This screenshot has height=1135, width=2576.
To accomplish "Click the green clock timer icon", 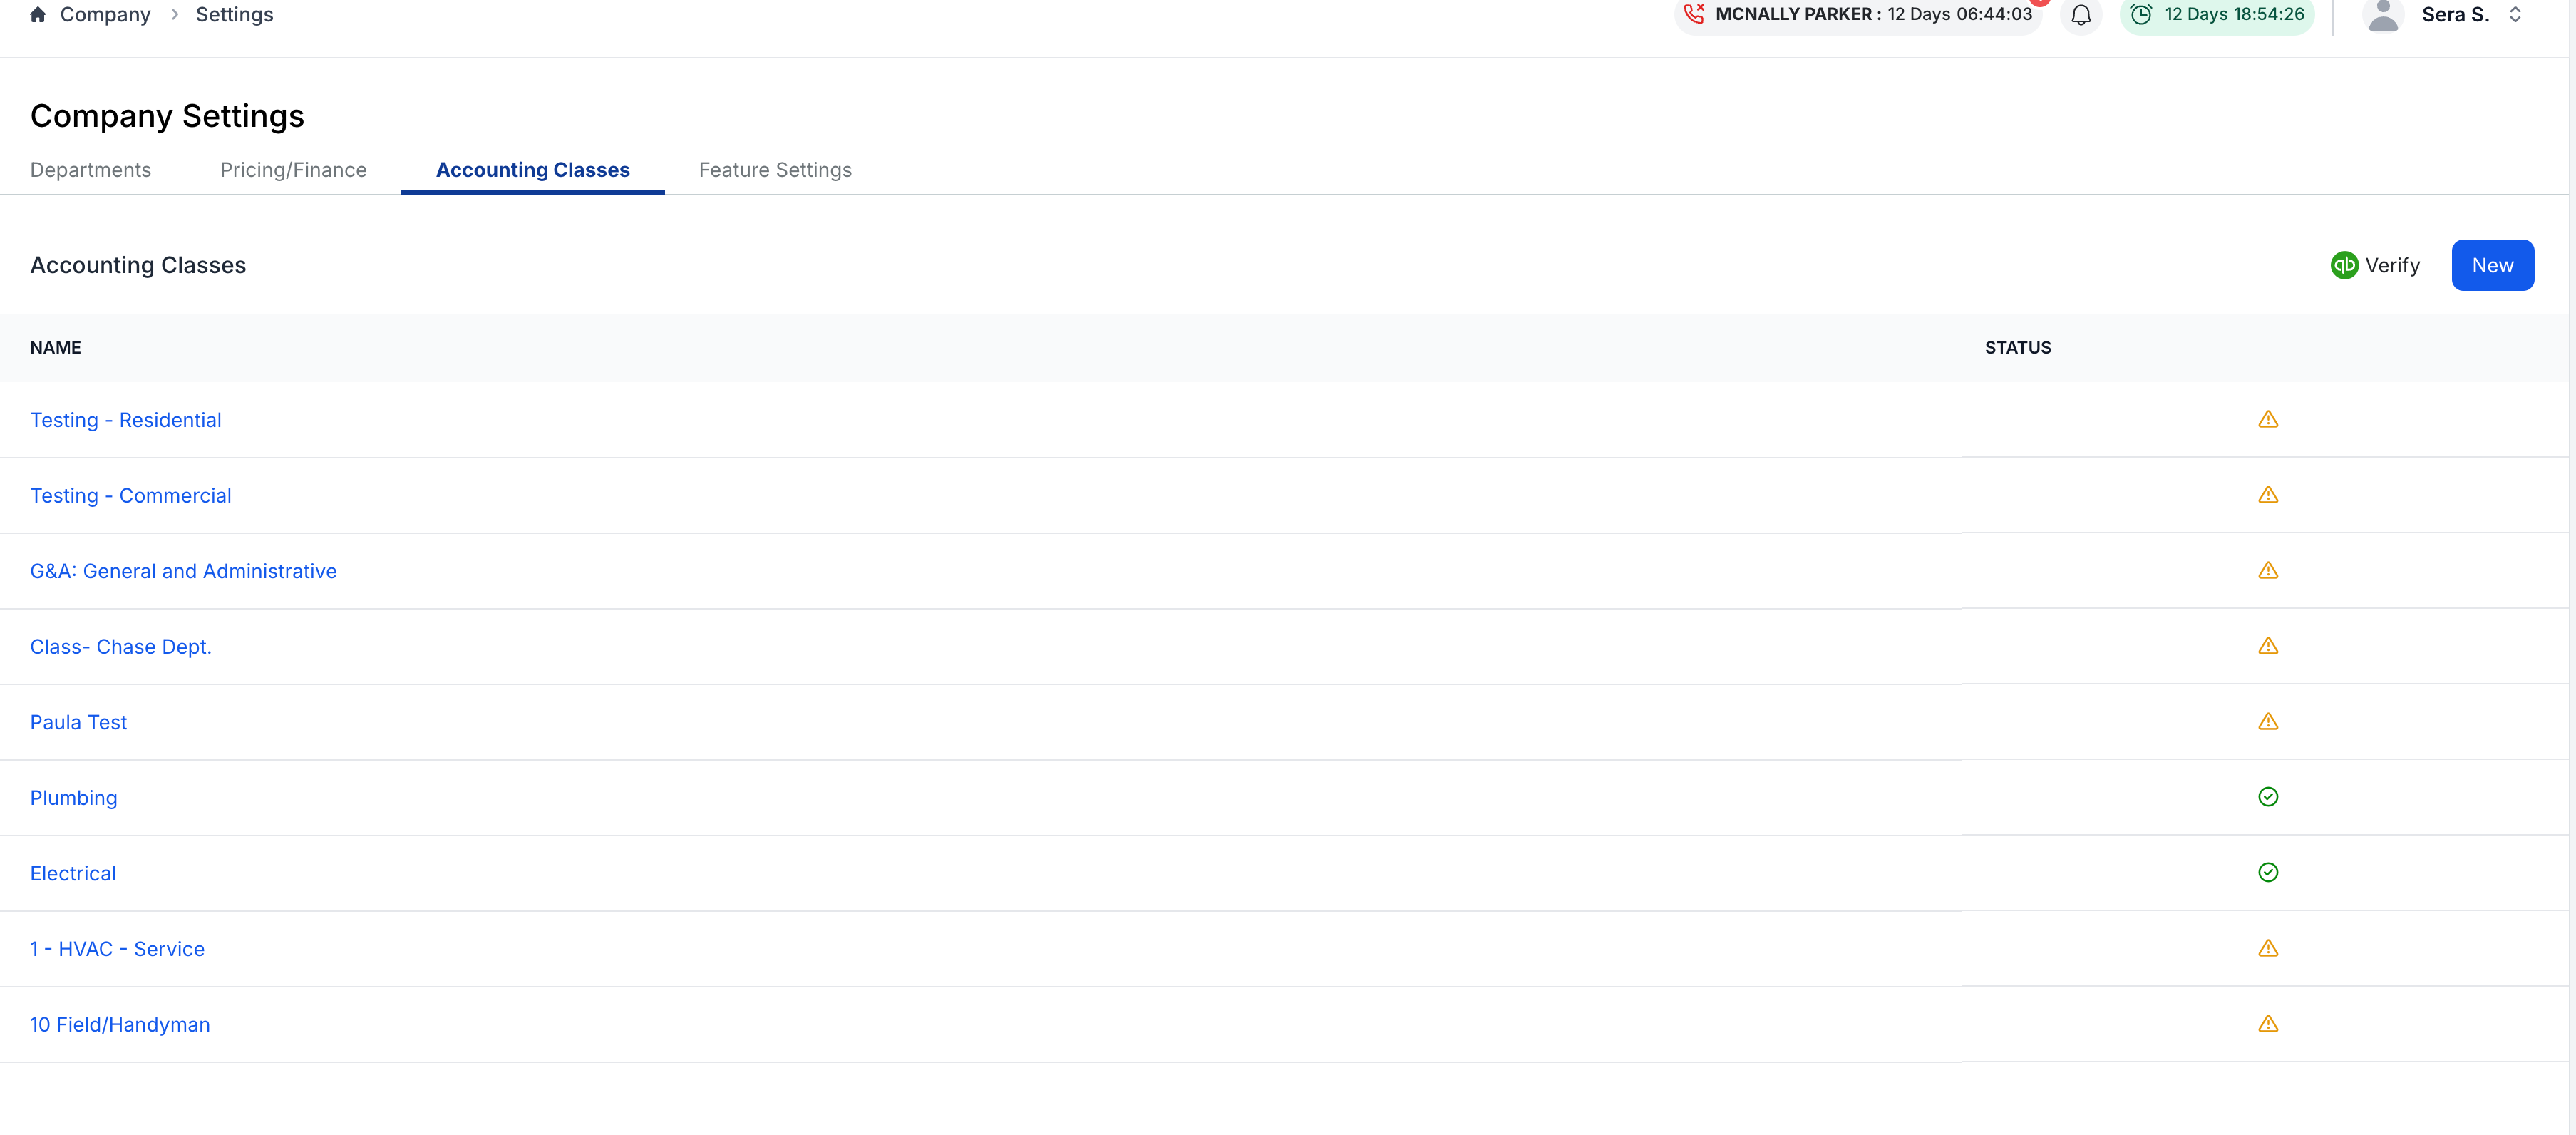I will point(2141,14).
